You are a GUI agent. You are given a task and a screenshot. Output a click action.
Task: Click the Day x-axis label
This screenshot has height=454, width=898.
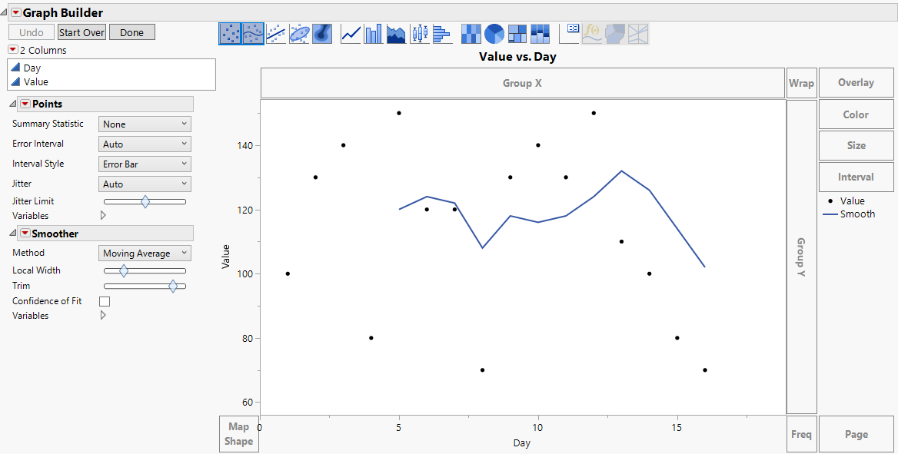(522, 443)
